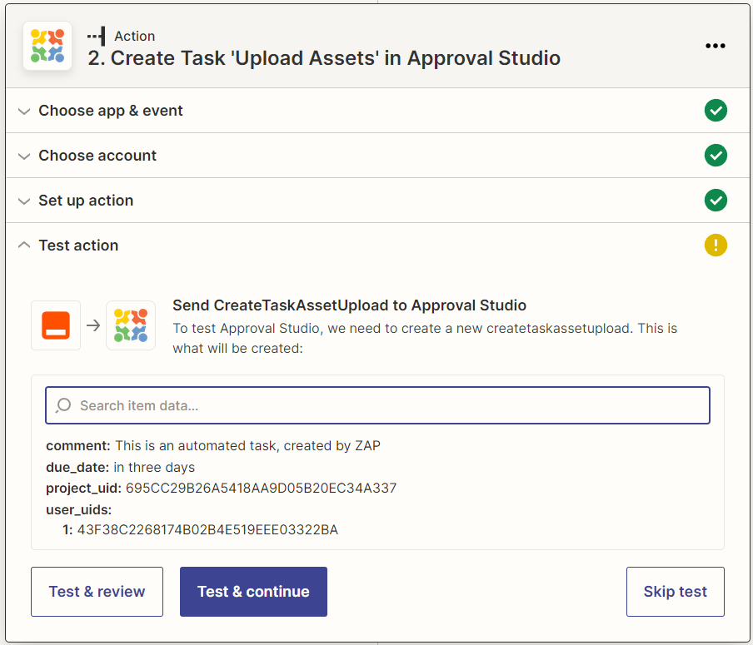Click the project_uid value text

[261, 489]
